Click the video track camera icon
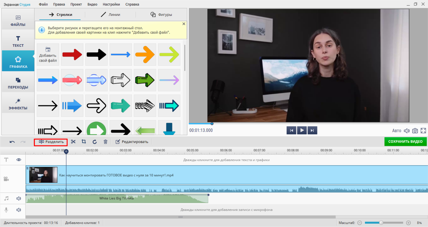The image size is (428, 227). (x=6, y=179)
